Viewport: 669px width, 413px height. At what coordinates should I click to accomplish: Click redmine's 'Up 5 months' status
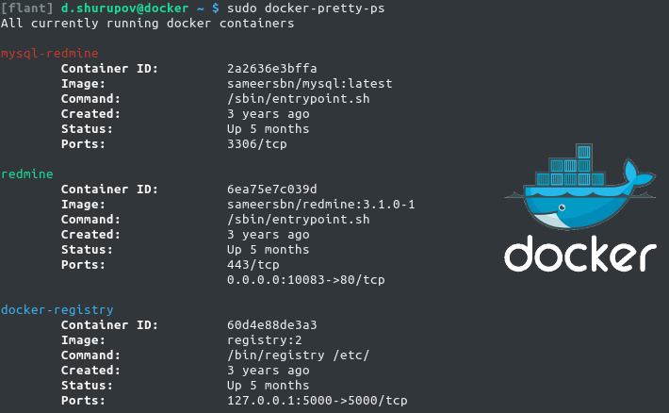[x=269, y=250]
